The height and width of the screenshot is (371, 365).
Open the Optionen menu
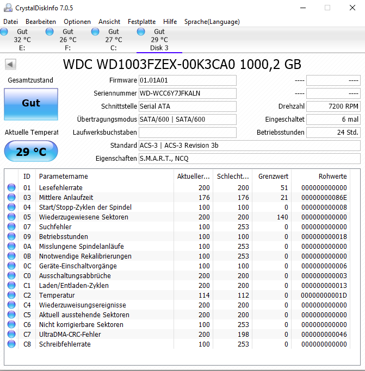(77, 22)
